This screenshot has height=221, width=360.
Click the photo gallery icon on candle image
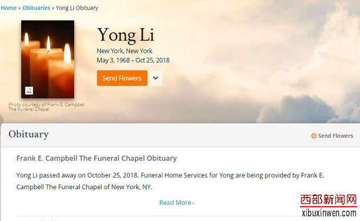(29, 91)
